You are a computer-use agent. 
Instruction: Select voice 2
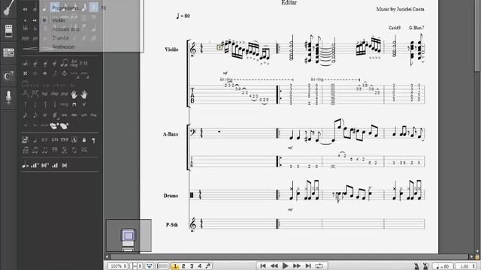tap(183, 266)
